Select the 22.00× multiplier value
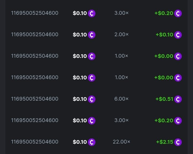The image size is (193, 154). coord(121,142)
